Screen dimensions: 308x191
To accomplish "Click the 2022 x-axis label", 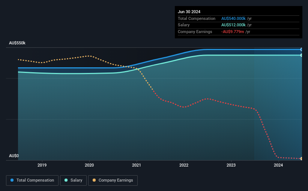I will 184,165.
